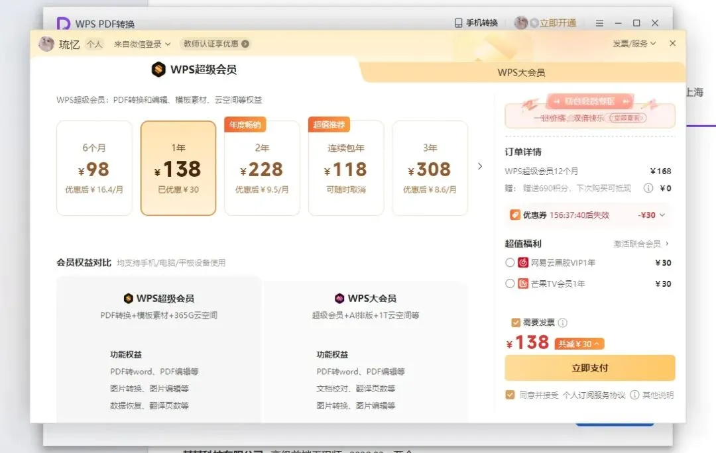This screenshot has width=716, height=453.
Task: Click the 琉忆 profile avatar
Action: [46, 44]
